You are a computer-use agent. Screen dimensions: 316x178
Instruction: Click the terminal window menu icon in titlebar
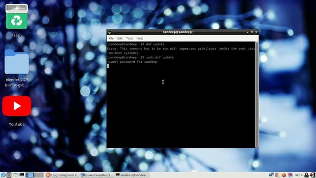pos(110,32)
